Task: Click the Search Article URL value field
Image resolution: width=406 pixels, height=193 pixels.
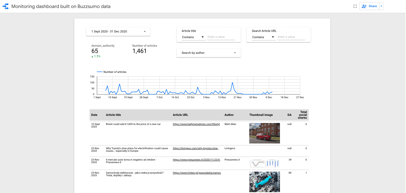Action: 292,37
